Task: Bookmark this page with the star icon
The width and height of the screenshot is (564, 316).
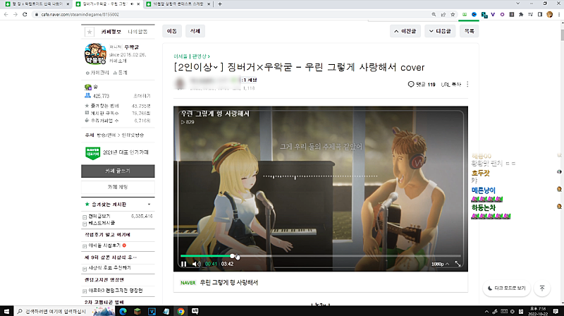Action: (453, 14)
